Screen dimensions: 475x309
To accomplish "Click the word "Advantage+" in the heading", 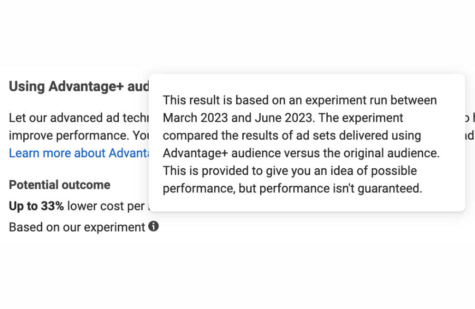I will [x=86, y=87].
